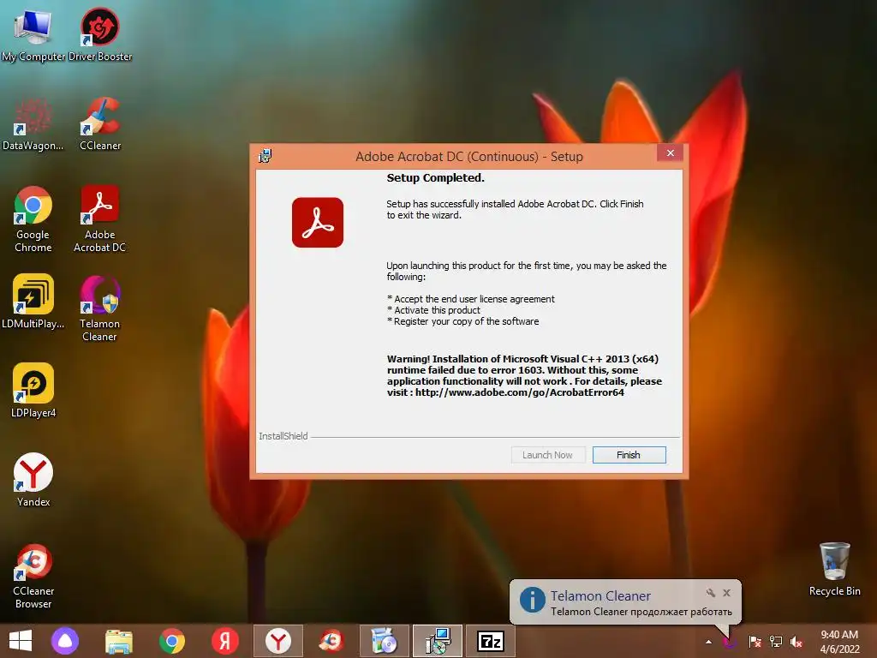Viewport: 877px width, 658px height.
Task: Open the Recycle Bin
Action: (x=834, y=569)
